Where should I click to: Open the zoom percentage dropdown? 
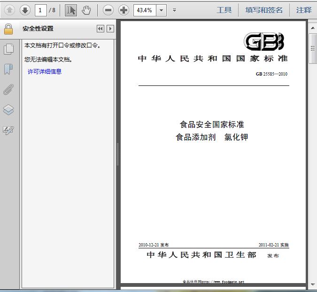(x=162, y=10)
